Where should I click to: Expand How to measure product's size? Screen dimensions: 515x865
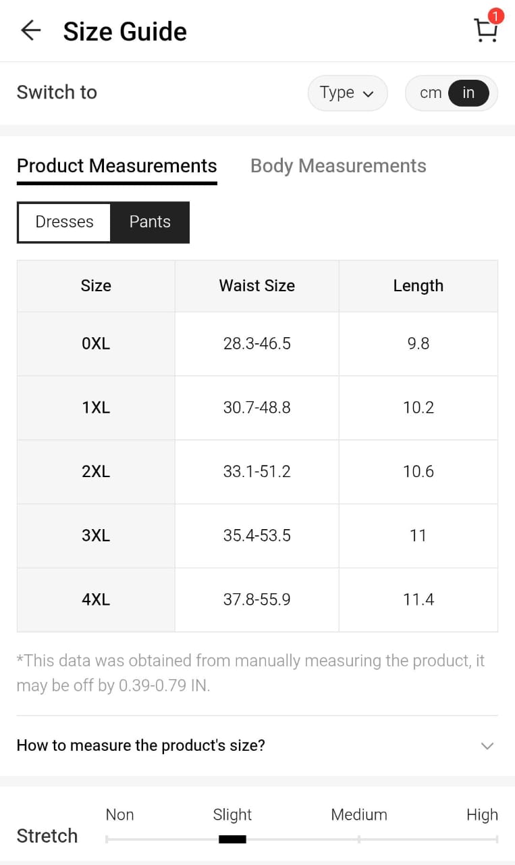click(141, 745)
